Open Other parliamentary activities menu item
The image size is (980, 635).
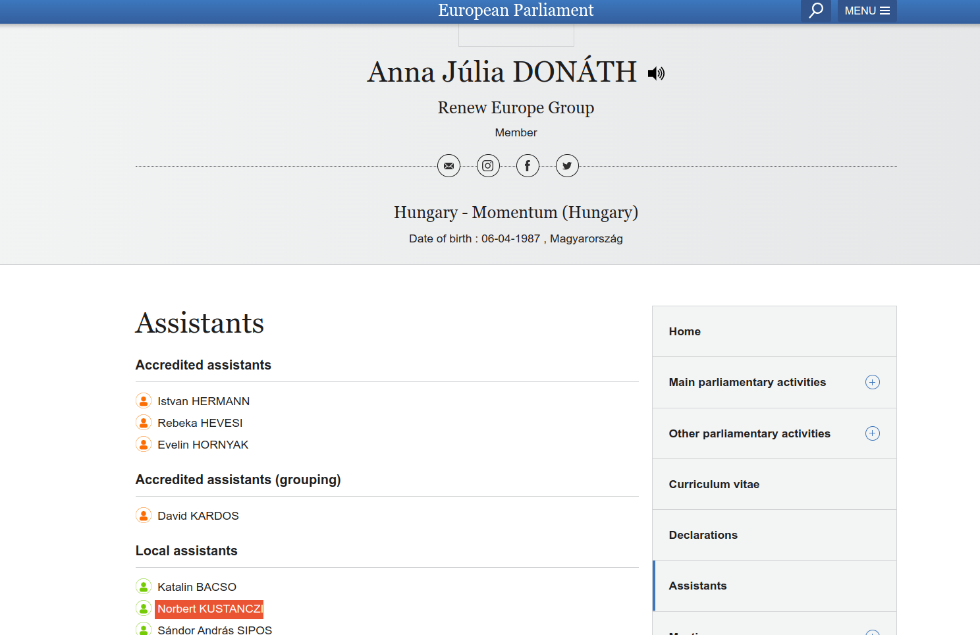(749, 433)
